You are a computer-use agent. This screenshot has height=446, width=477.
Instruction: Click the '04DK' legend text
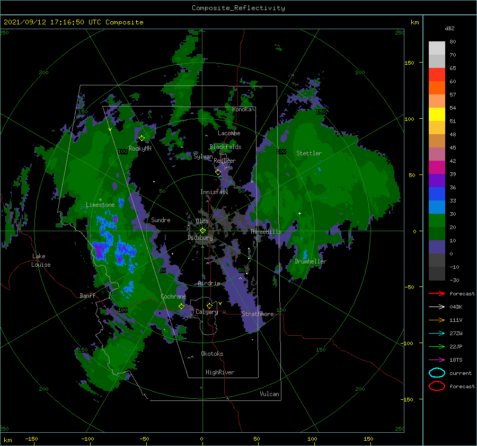[x=456, y=307]
